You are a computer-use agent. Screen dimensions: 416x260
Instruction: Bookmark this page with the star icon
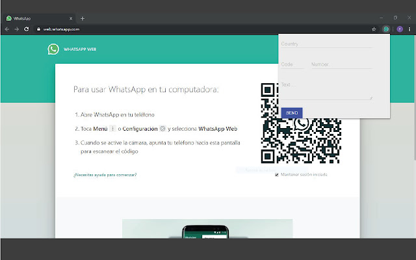374,29
